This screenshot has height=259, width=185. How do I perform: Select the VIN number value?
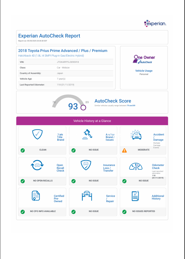68,62
